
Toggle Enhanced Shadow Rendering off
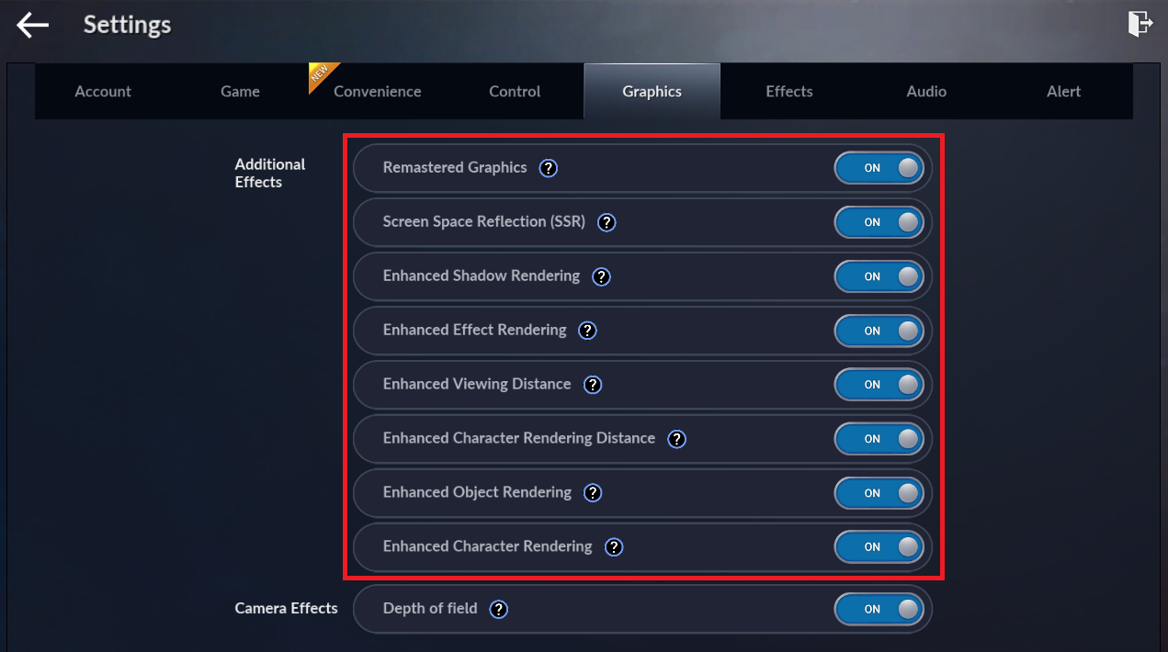point(879,276)
